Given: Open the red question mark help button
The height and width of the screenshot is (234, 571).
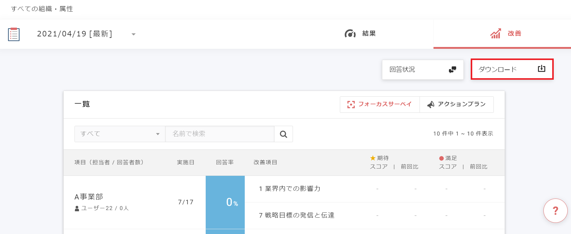Looking at the screenshot, I should (555, 211).
